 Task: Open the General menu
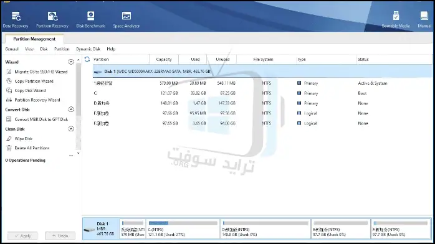coord(12,49)
